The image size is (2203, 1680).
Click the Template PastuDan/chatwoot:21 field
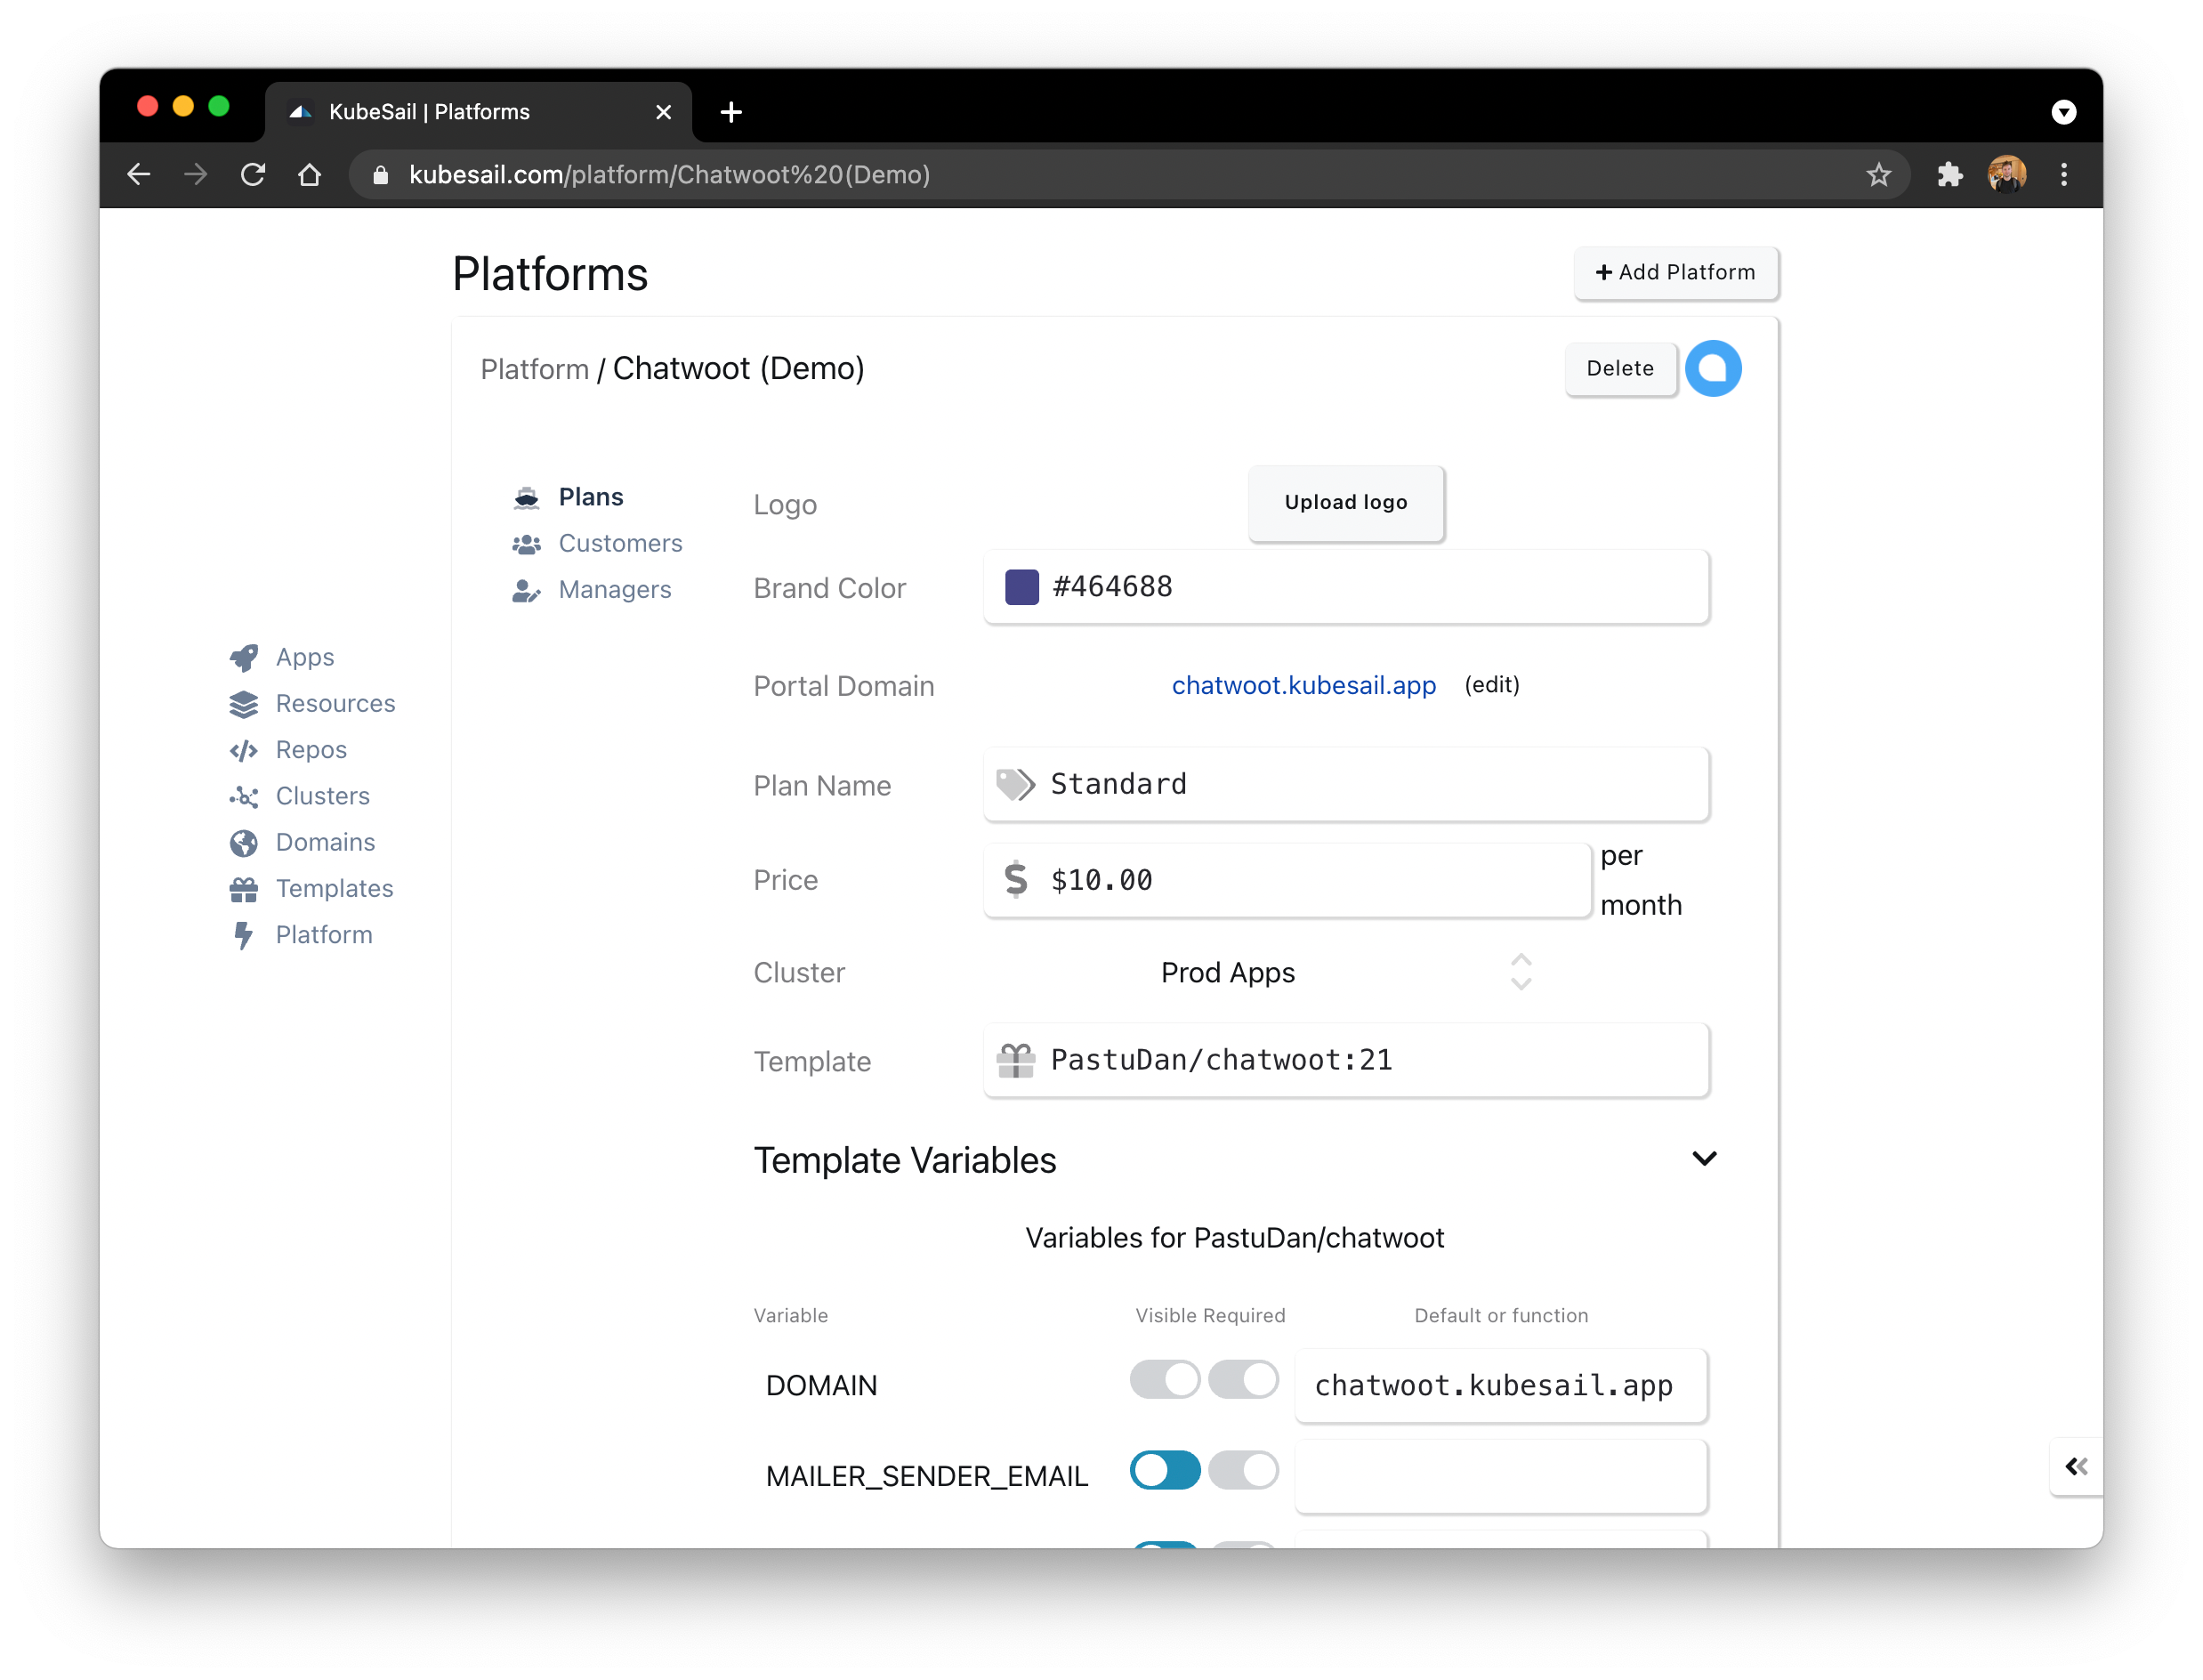(x=1346, y=1060)
